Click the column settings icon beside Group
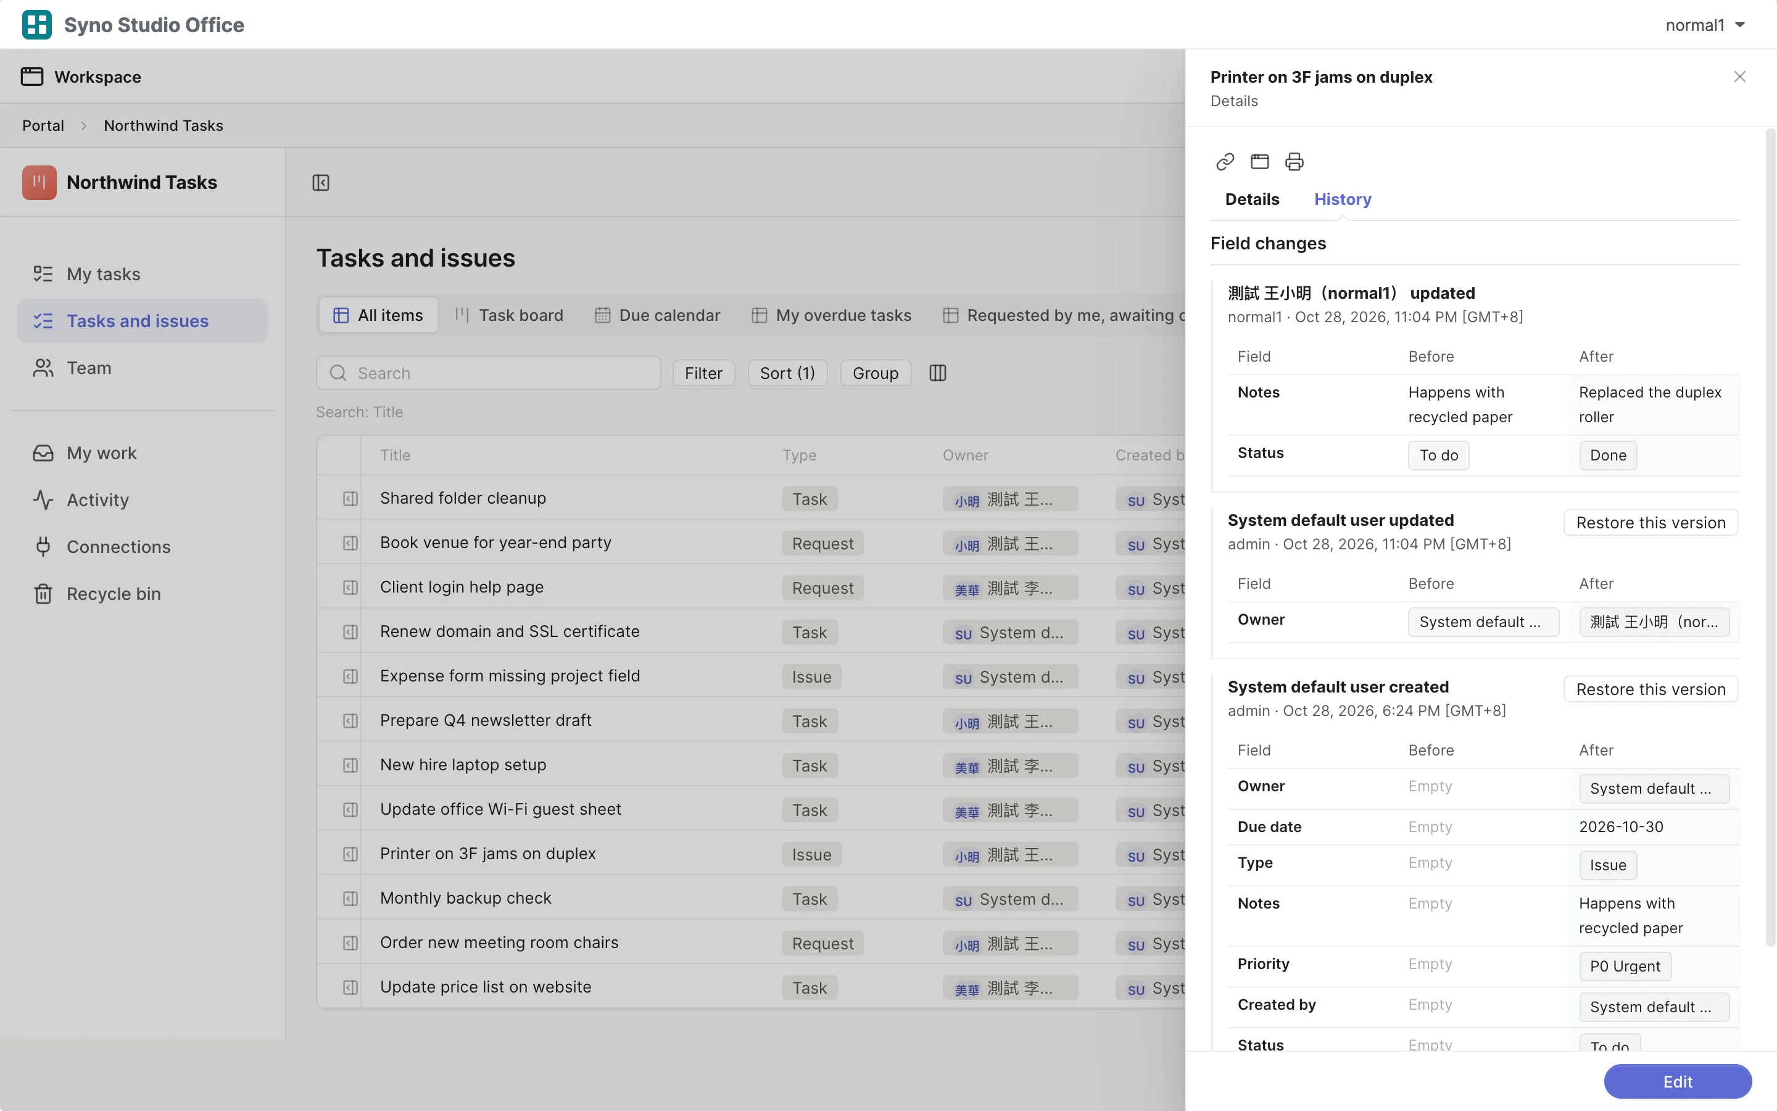1777x1111 pixels. click(x=938, y=373)
